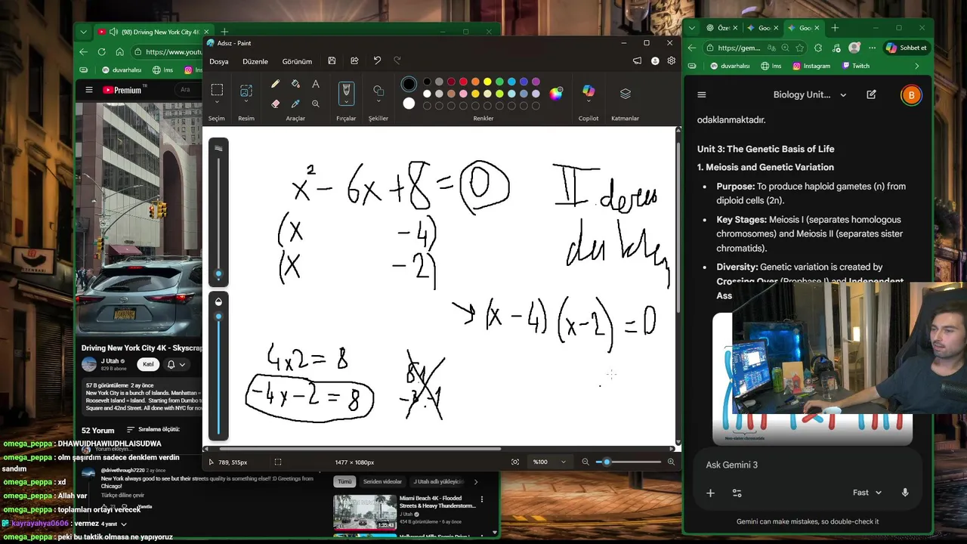
Task: Open the Gemini main menu hamburger
Action: (x=702, y=94)
